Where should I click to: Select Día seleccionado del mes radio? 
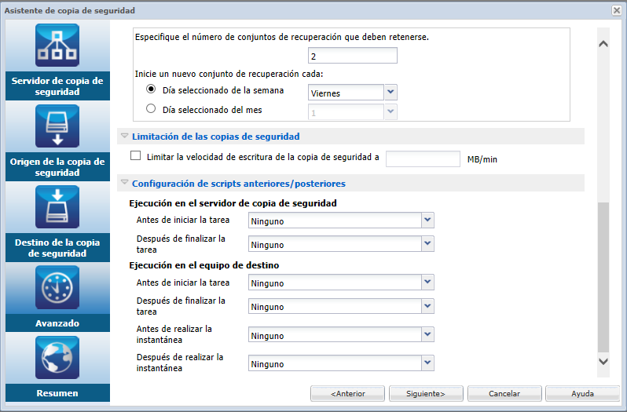(x=151, y=108)
